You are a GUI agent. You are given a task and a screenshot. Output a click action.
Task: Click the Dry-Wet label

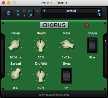pos(41,64)
